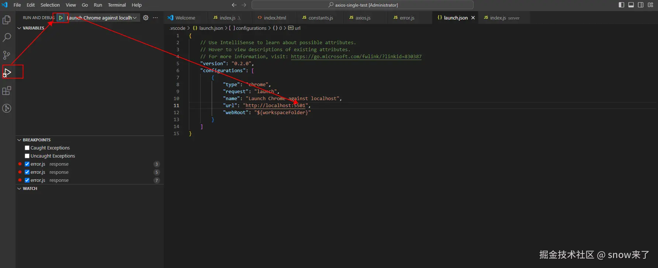Image resolution: width=658 pixels, height=268 pixels.
Task: Open the Explorer view in activity bar
Action: point(7,20)
